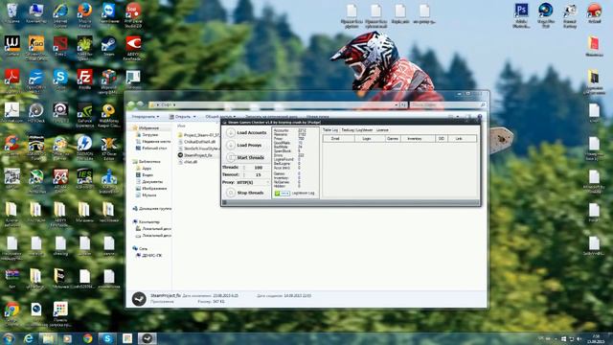613x345 pixels.
Task: Click the Timeout value field showing 15
Action: tap(258, 174)
